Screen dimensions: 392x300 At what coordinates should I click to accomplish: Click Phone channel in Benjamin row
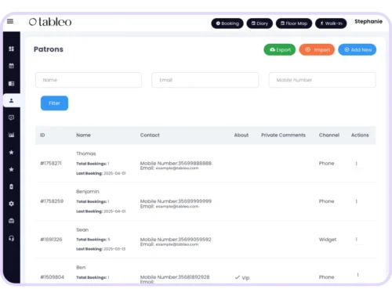326,201
